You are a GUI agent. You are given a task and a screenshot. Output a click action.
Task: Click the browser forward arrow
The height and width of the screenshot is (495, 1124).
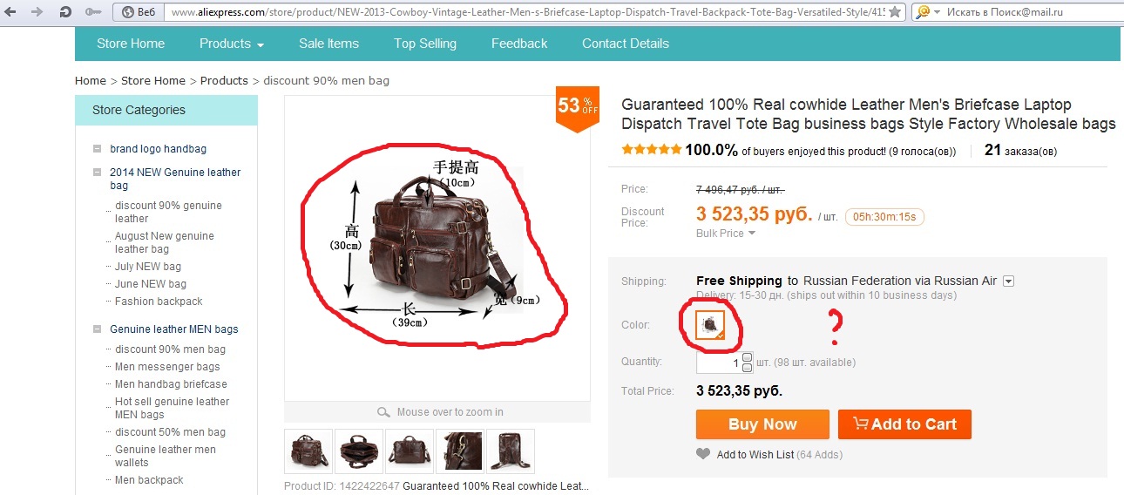(x=37, y=12)
